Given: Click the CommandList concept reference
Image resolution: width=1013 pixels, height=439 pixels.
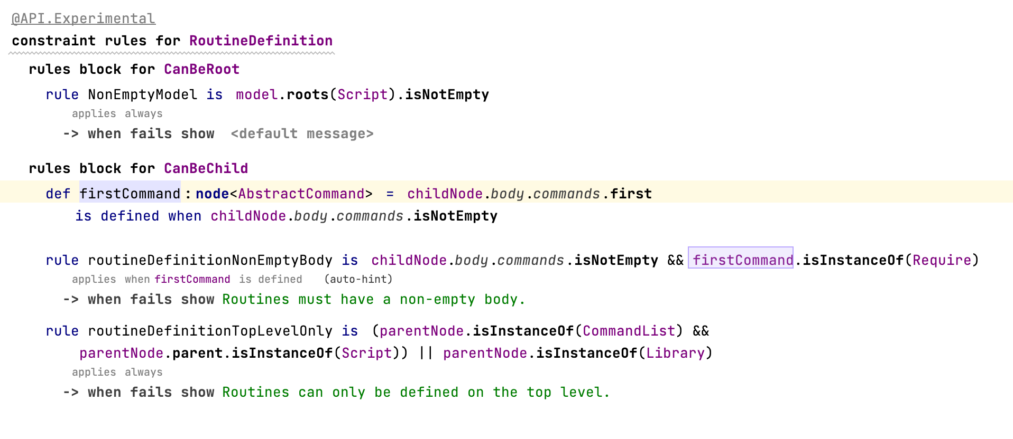Looking at the screenshot, I should coord(629,331).
